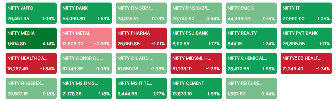Screen dimensions: 335x101
Task: Click the NIFTY FINSEREX... light green tile
Action: tap(31, 88)
